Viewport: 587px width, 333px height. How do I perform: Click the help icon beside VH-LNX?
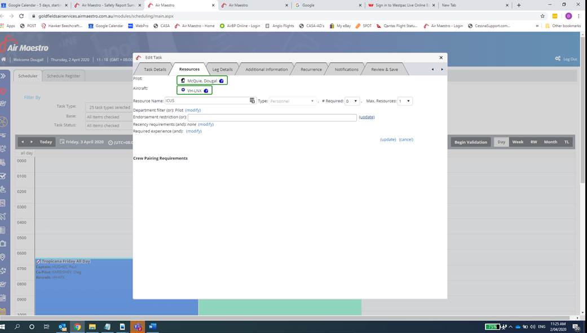[206, 91]
